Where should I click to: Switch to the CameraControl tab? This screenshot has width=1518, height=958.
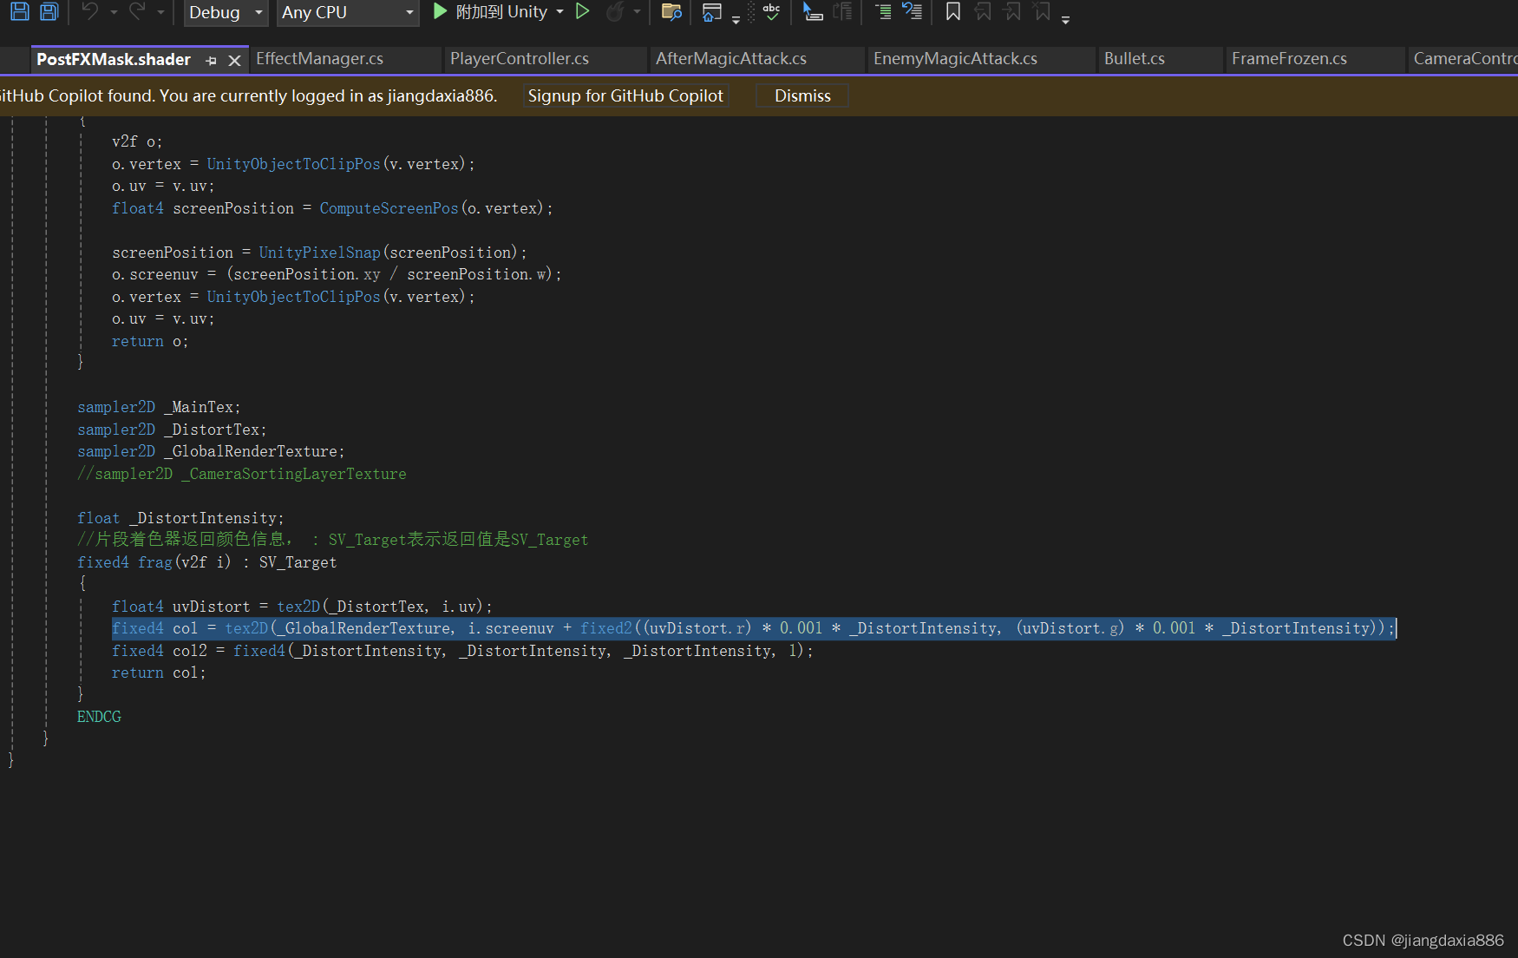tap(1464, 59)
